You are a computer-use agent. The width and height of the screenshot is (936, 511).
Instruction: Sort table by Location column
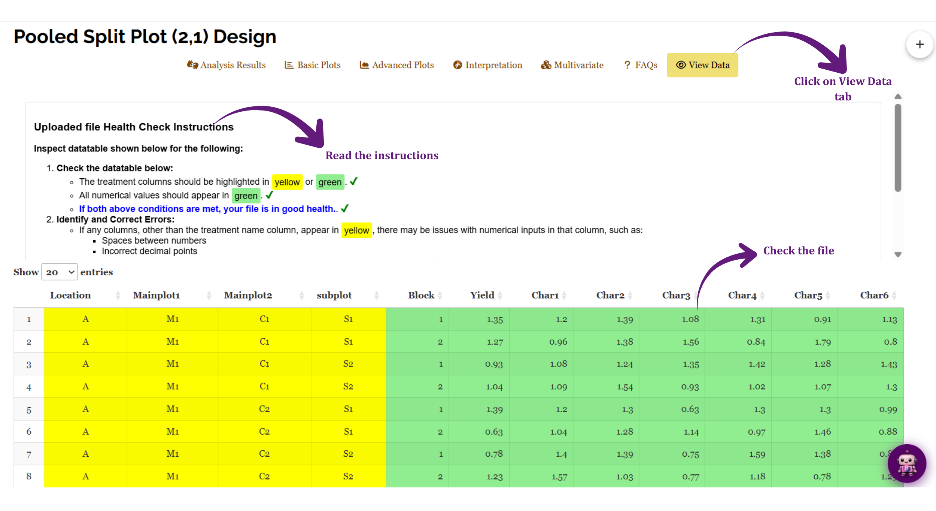(85, 295)
